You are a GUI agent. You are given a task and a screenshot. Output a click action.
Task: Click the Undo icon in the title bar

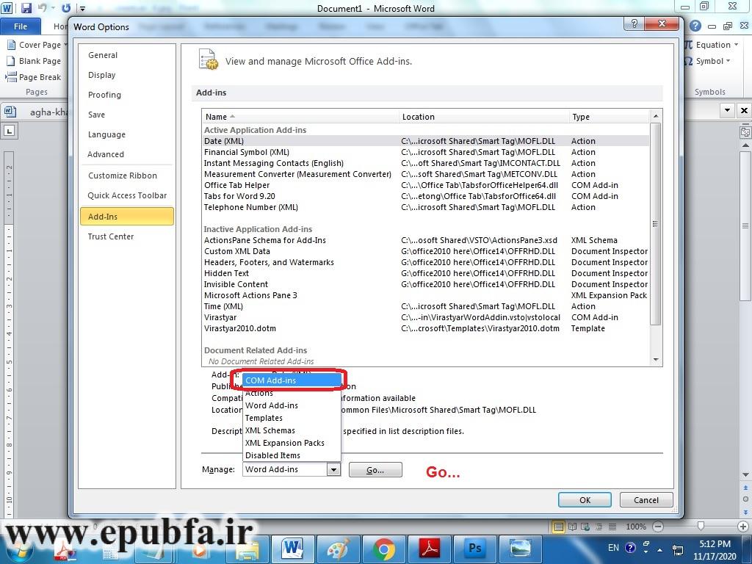[x=43, y=9]
